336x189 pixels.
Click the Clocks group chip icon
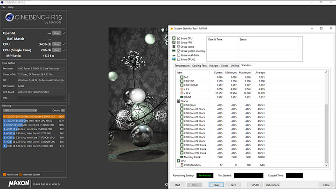(178, 101)
